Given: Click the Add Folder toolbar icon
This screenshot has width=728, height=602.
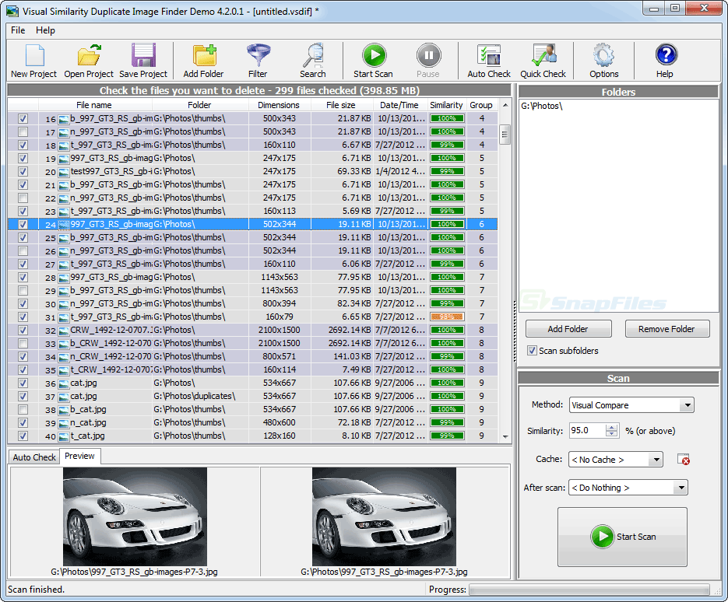Looking at the screenshot, I should tap(203, 61).
